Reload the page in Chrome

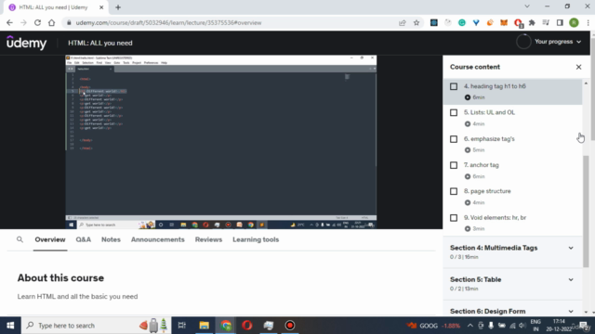tap(37, 22)
